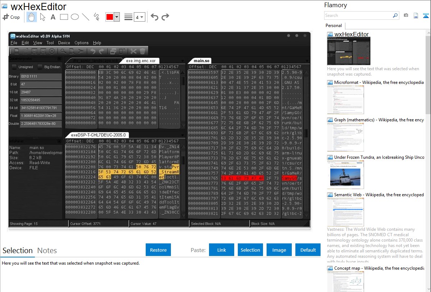
Task: Click the document page icon in Flamory
Action: (416, 15)
